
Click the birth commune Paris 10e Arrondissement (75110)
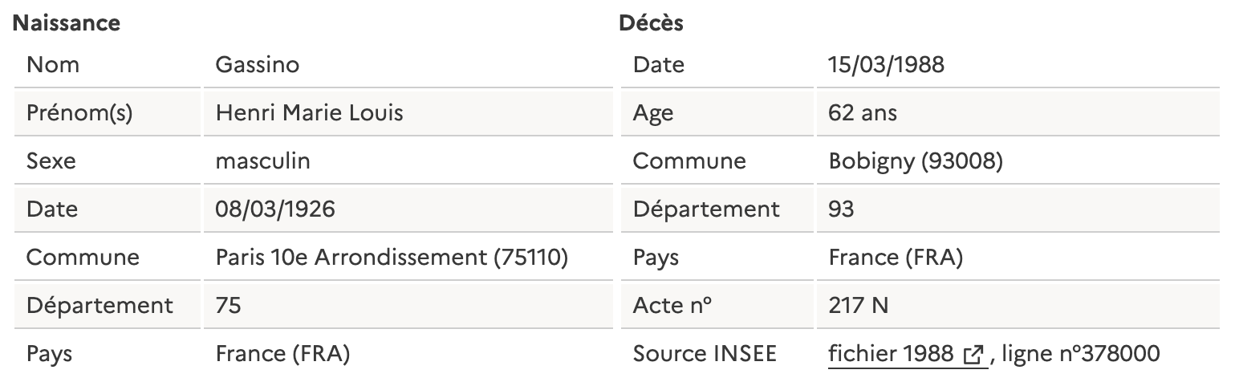(x=392, y=257)
